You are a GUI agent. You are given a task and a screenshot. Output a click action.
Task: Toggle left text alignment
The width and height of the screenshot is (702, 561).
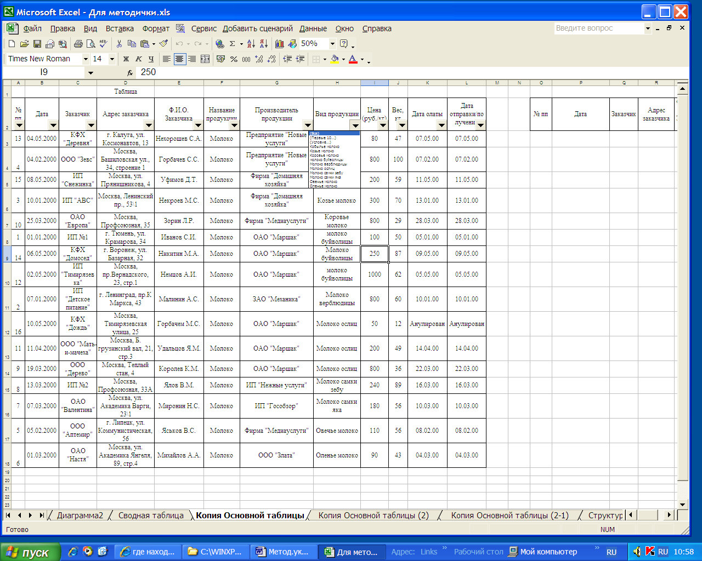pyautogui.click(x=167, y=59)
